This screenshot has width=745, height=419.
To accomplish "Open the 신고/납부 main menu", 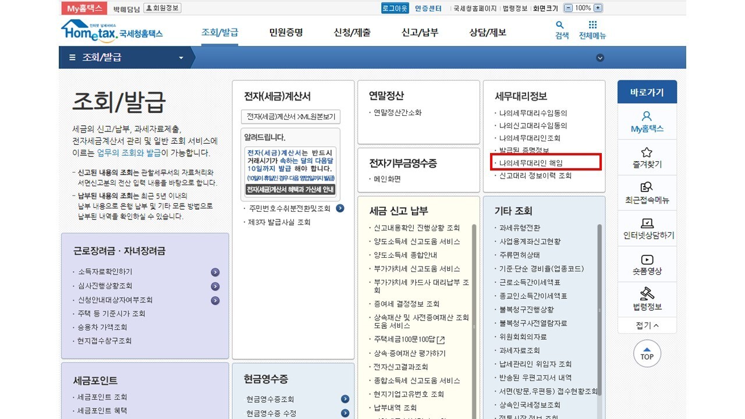I will 420,33.
